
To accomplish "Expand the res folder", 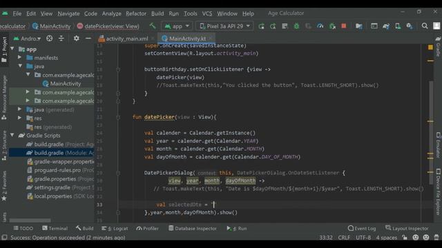I will coord(19,118).
